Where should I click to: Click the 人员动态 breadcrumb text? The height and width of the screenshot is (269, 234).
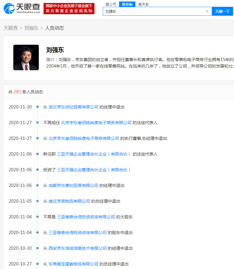click(55, 28)
